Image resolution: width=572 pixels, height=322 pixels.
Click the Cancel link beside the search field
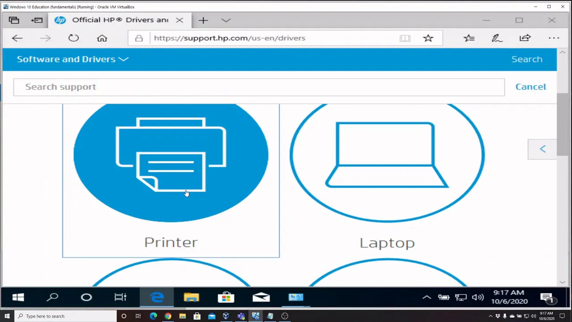coord(530,87)
